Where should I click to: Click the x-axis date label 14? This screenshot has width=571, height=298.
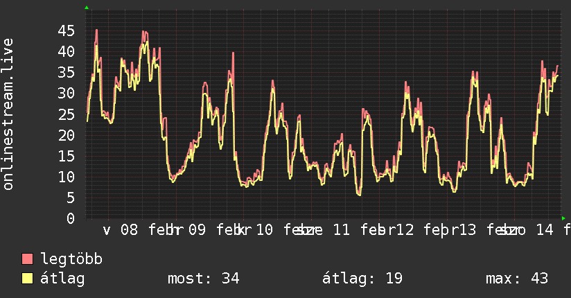pyautogui.click(x=545, y=230)
